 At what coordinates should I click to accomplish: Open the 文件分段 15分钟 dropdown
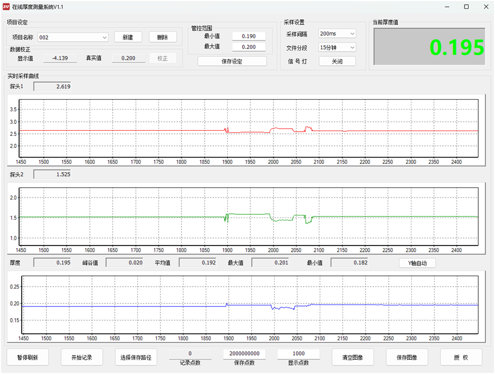point(337,47)
